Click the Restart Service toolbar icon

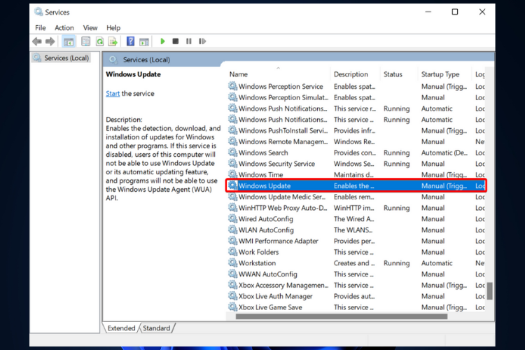pos(201,42)
